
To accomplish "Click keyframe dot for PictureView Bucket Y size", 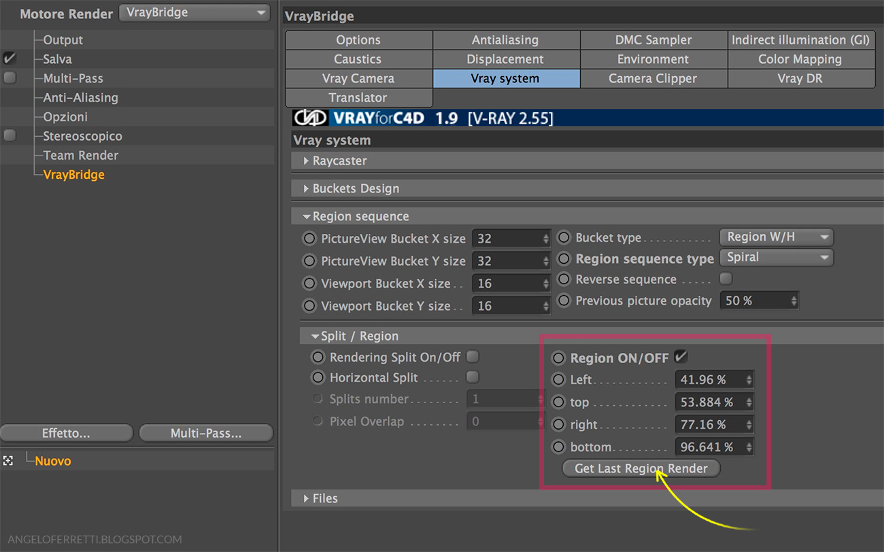I will click(x=309, y=261).
